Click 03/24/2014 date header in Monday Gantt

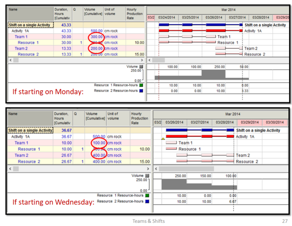click(167, 17)
